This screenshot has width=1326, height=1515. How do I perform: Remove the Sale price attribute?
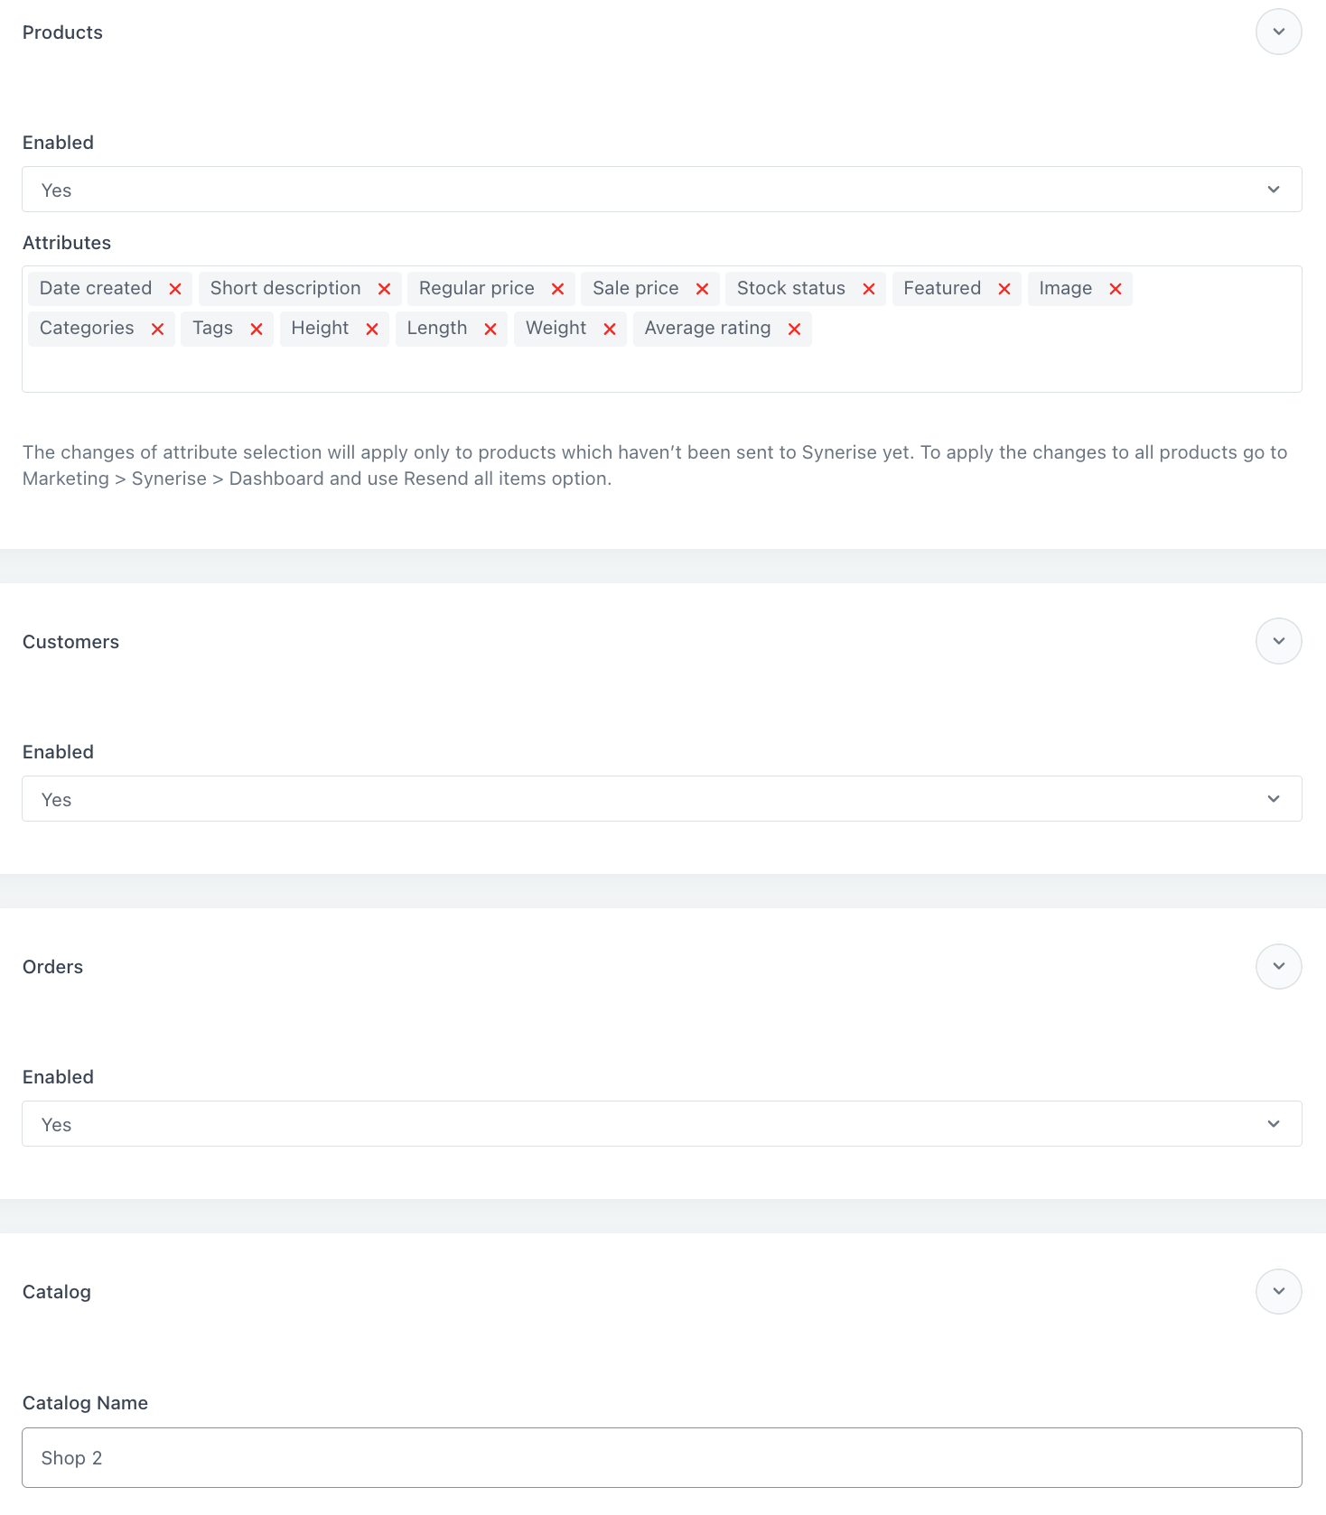[x=702, y=288]
